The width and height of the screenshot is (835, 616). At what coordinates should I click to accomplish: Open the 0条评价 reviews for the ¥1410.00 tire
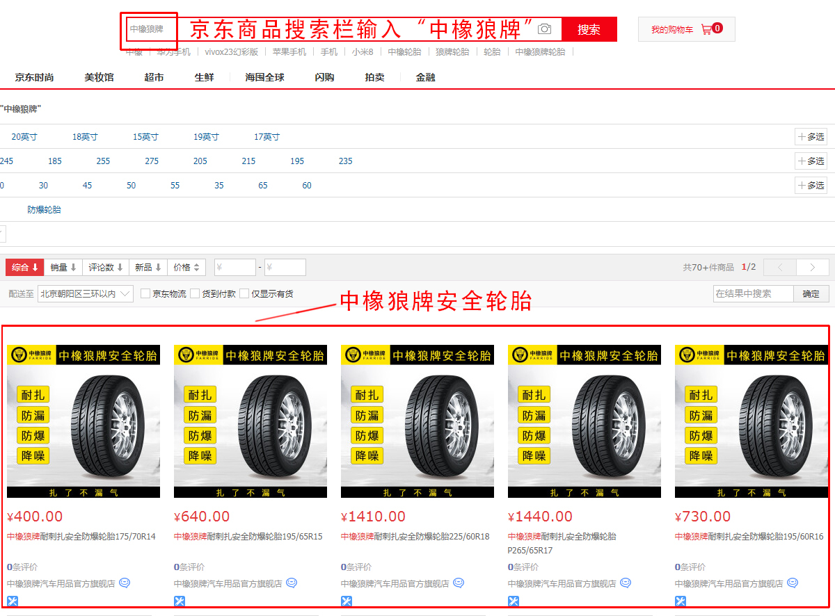(356, 567)
